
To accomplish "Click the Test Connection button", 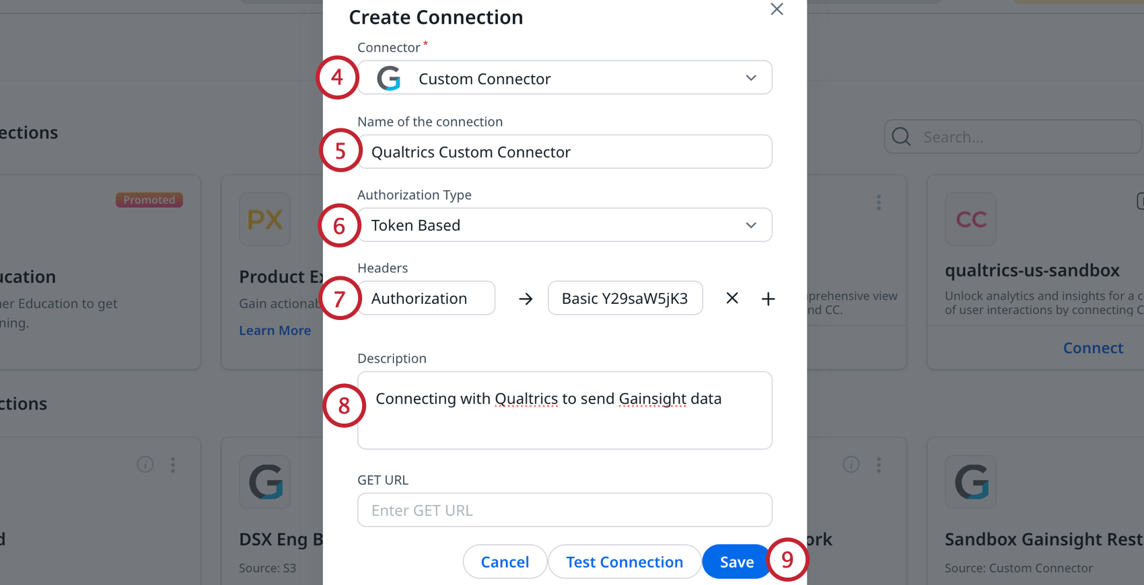I will tap(624, 561).
